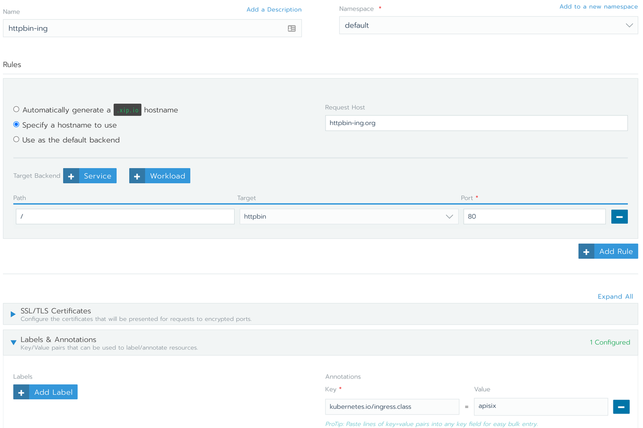Click the plus icon on Service button
The height and width of the screenshot is (428, 643).
pyautogui.click(x=71, y=176)
